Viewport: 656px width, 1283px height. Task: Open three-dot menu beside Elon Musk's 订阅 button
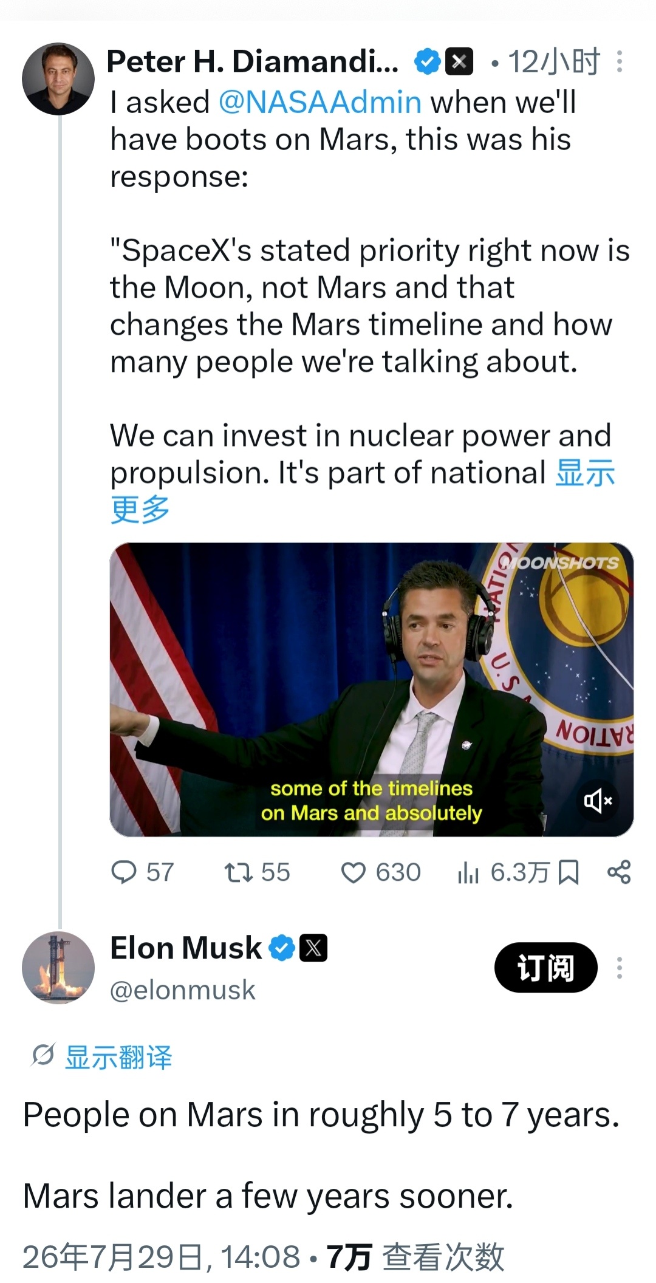620,967
